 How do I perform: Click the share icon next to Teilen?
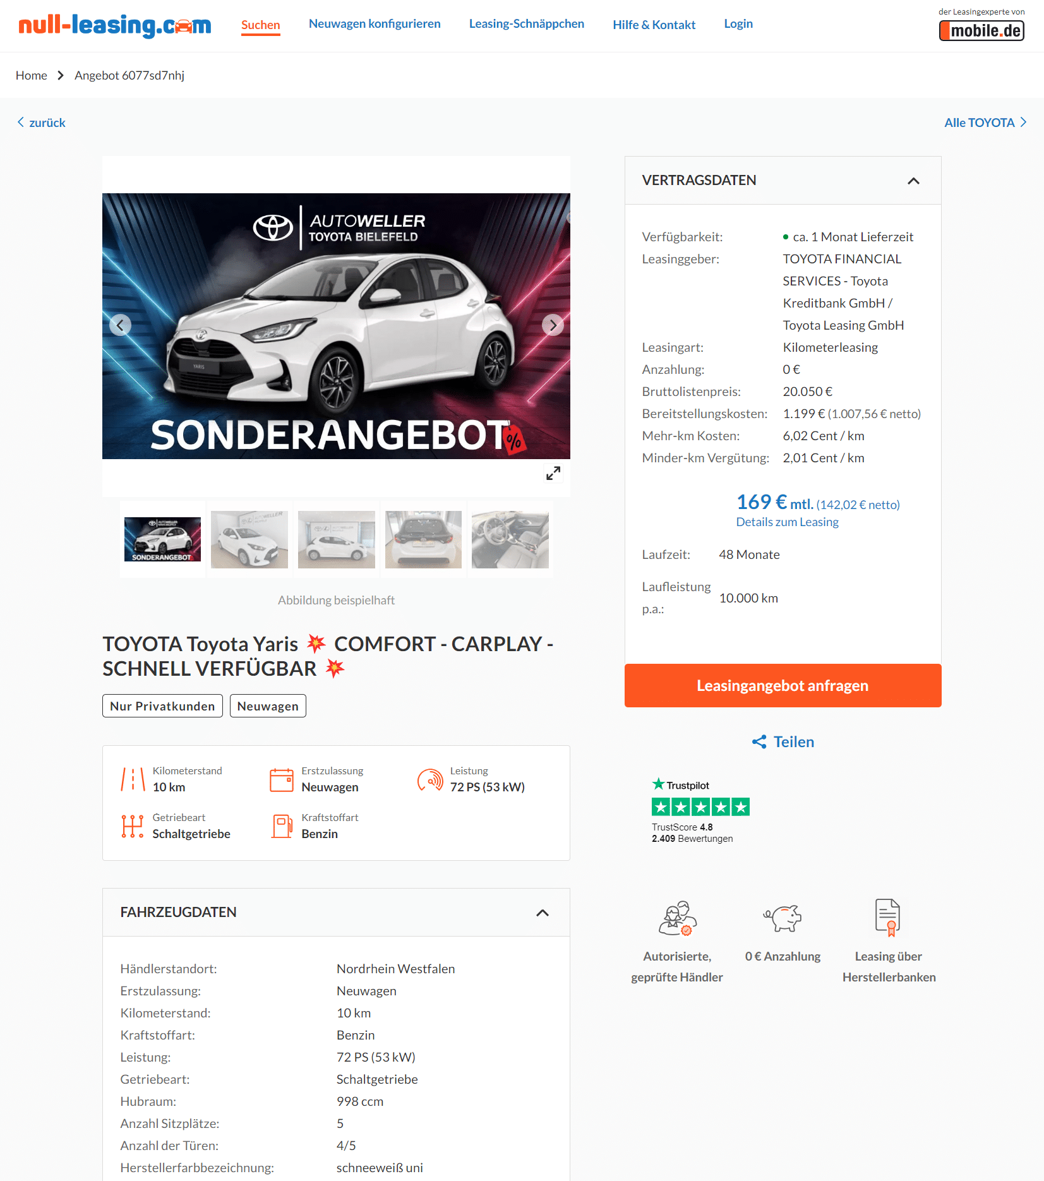[x=759, y=742]
